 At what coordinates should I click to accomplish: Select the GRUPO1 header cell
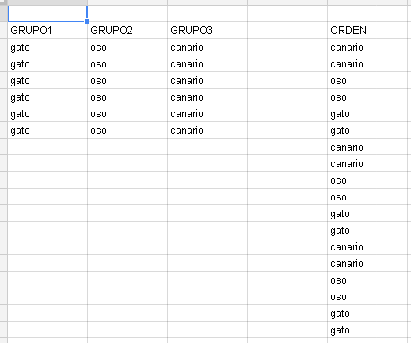coord(48,30)
